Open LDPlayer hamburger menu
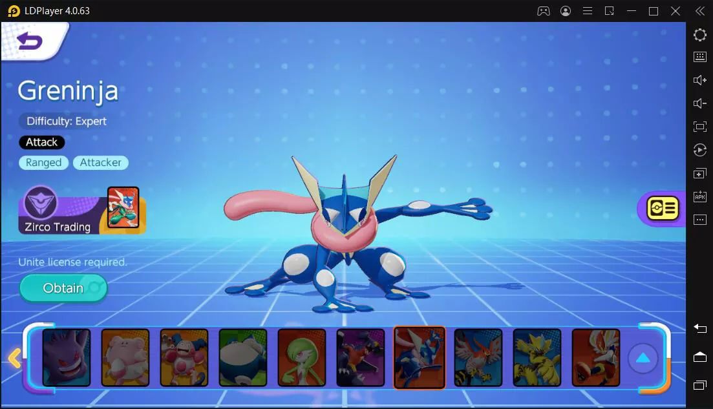Viewport: 713px width, 409px height. pyautogui.click(x=588, y=11)
